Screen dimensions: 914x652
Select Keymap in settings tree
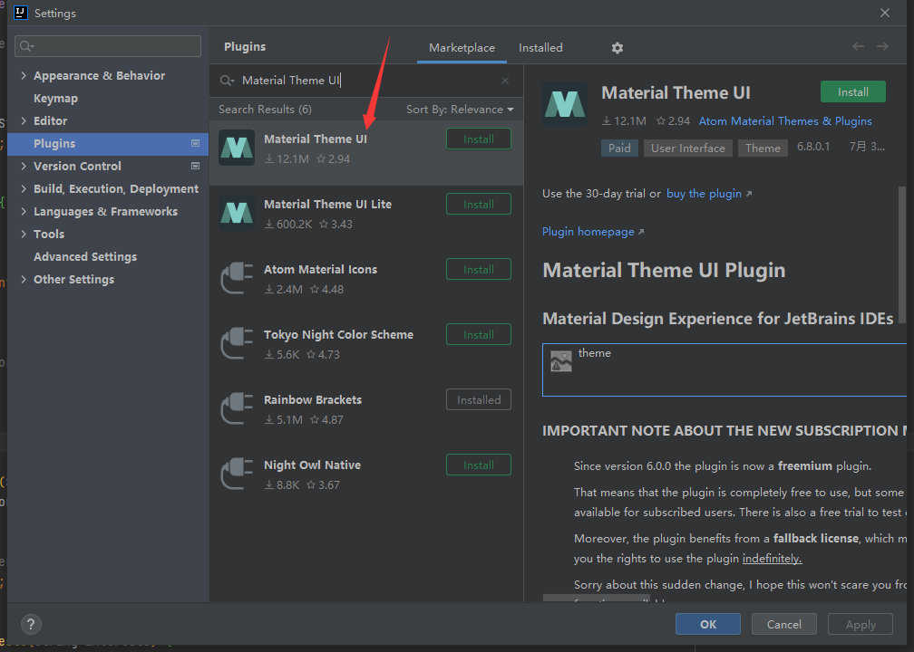pos(55,99)
